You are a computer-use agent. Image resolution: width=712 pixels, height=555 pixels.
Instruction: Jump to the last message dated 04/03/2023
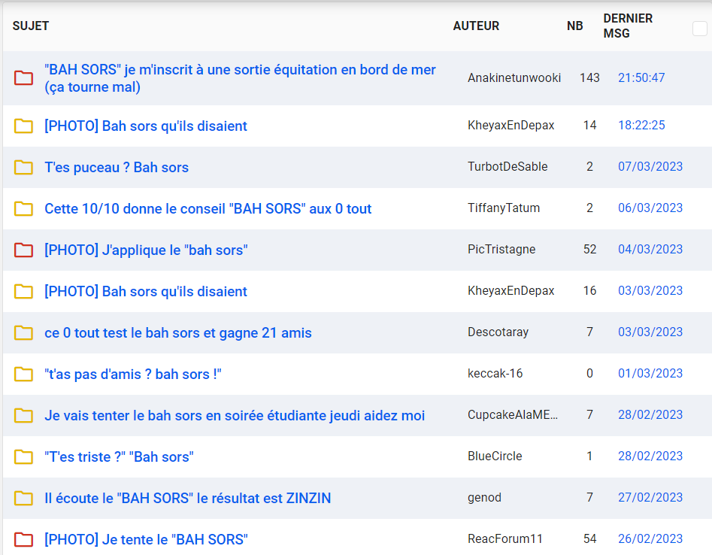650,249
